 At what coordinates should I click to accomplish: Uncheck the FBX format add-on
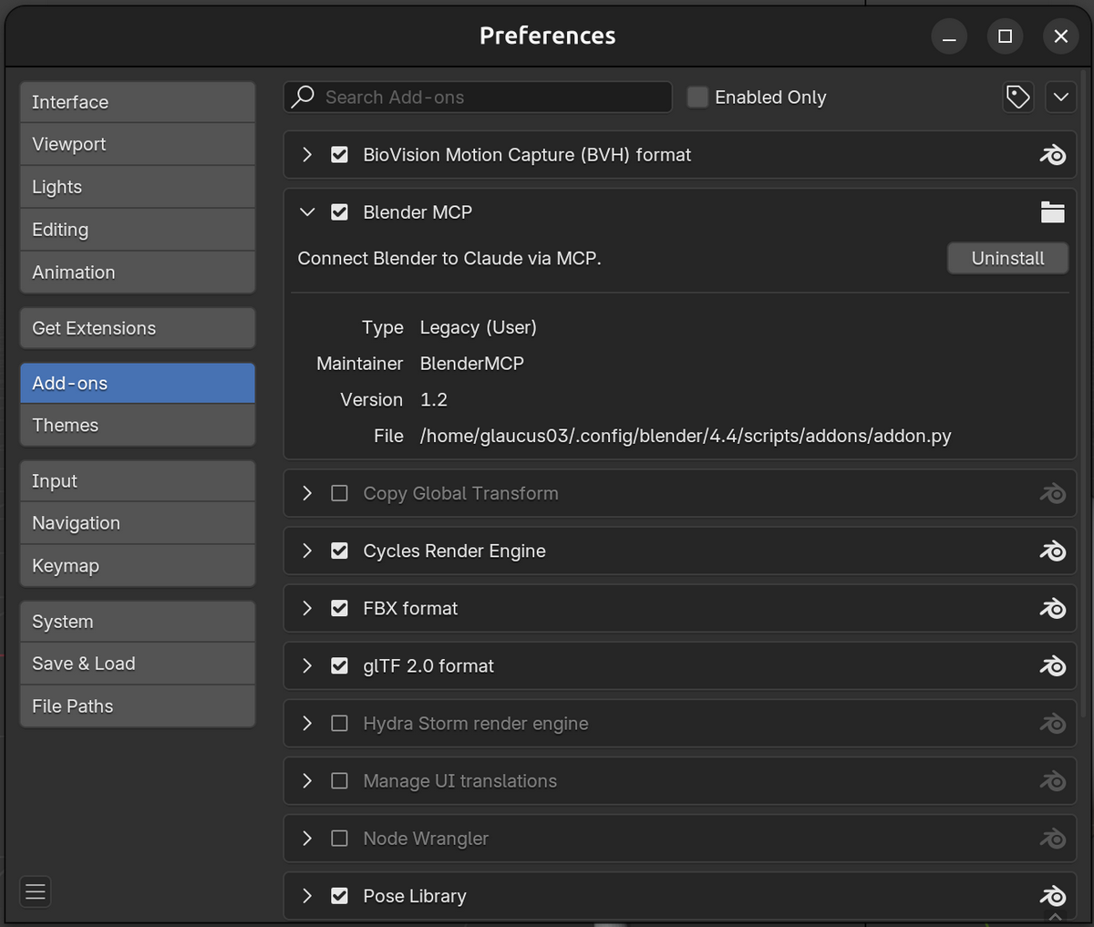pos(339,608)
